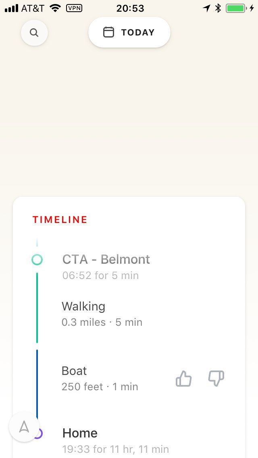
Task: Tap the CTA - Belmont timeline circle marker
Action: [x=37, y=260]
